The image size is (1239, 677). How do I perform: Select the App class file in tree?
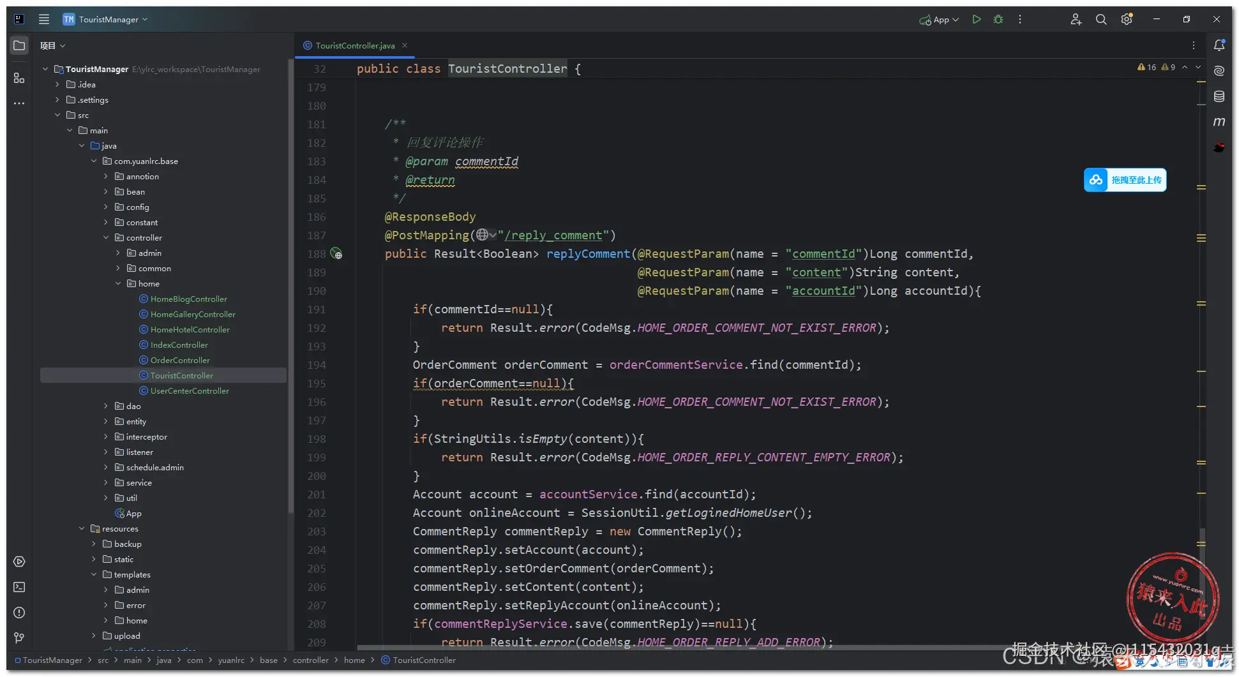[x=128, y=513]
